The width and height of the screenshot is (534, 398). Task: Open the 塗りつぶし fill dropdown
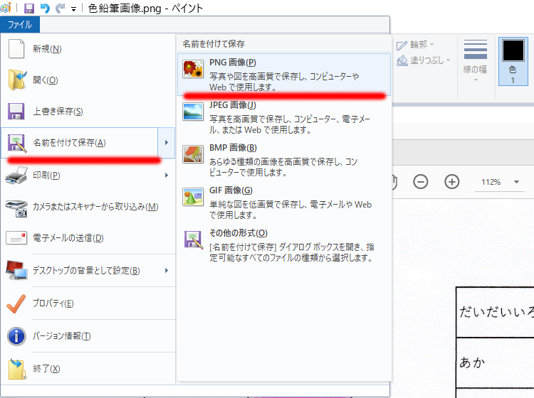(x=424, y=60)
